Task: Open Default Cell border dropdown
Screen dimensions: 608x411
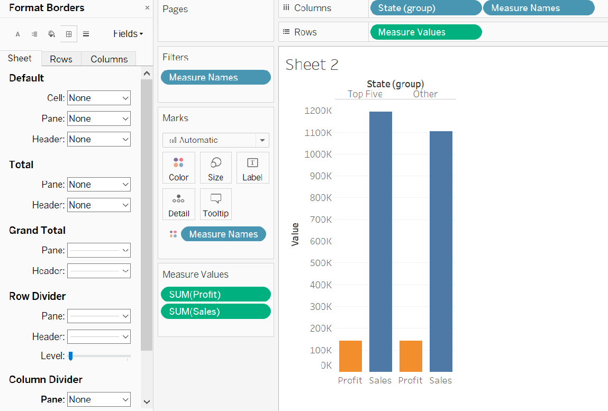Action: (99, 98)
